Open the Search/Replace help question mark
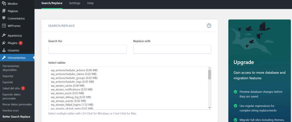292x122 pixels. pos(209,26)
